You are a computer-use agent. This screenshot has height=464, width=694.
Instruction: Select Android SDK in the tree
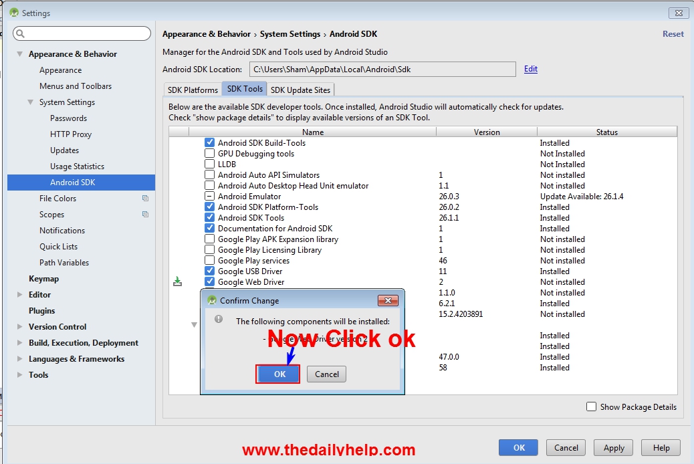point(81,183)
